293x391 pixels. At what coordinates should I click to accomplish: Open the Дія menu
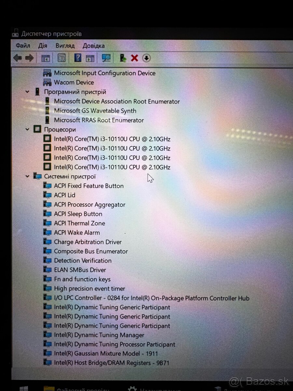(x=42, y=46)
